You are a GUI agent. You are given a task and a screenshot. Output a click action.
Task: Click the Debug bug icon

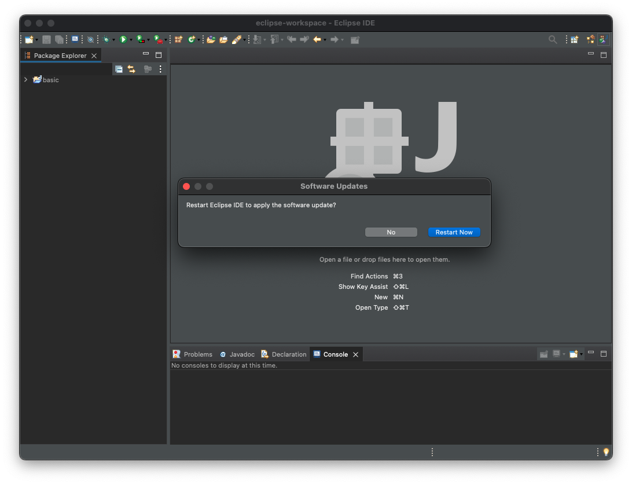[x=106, y=39]
